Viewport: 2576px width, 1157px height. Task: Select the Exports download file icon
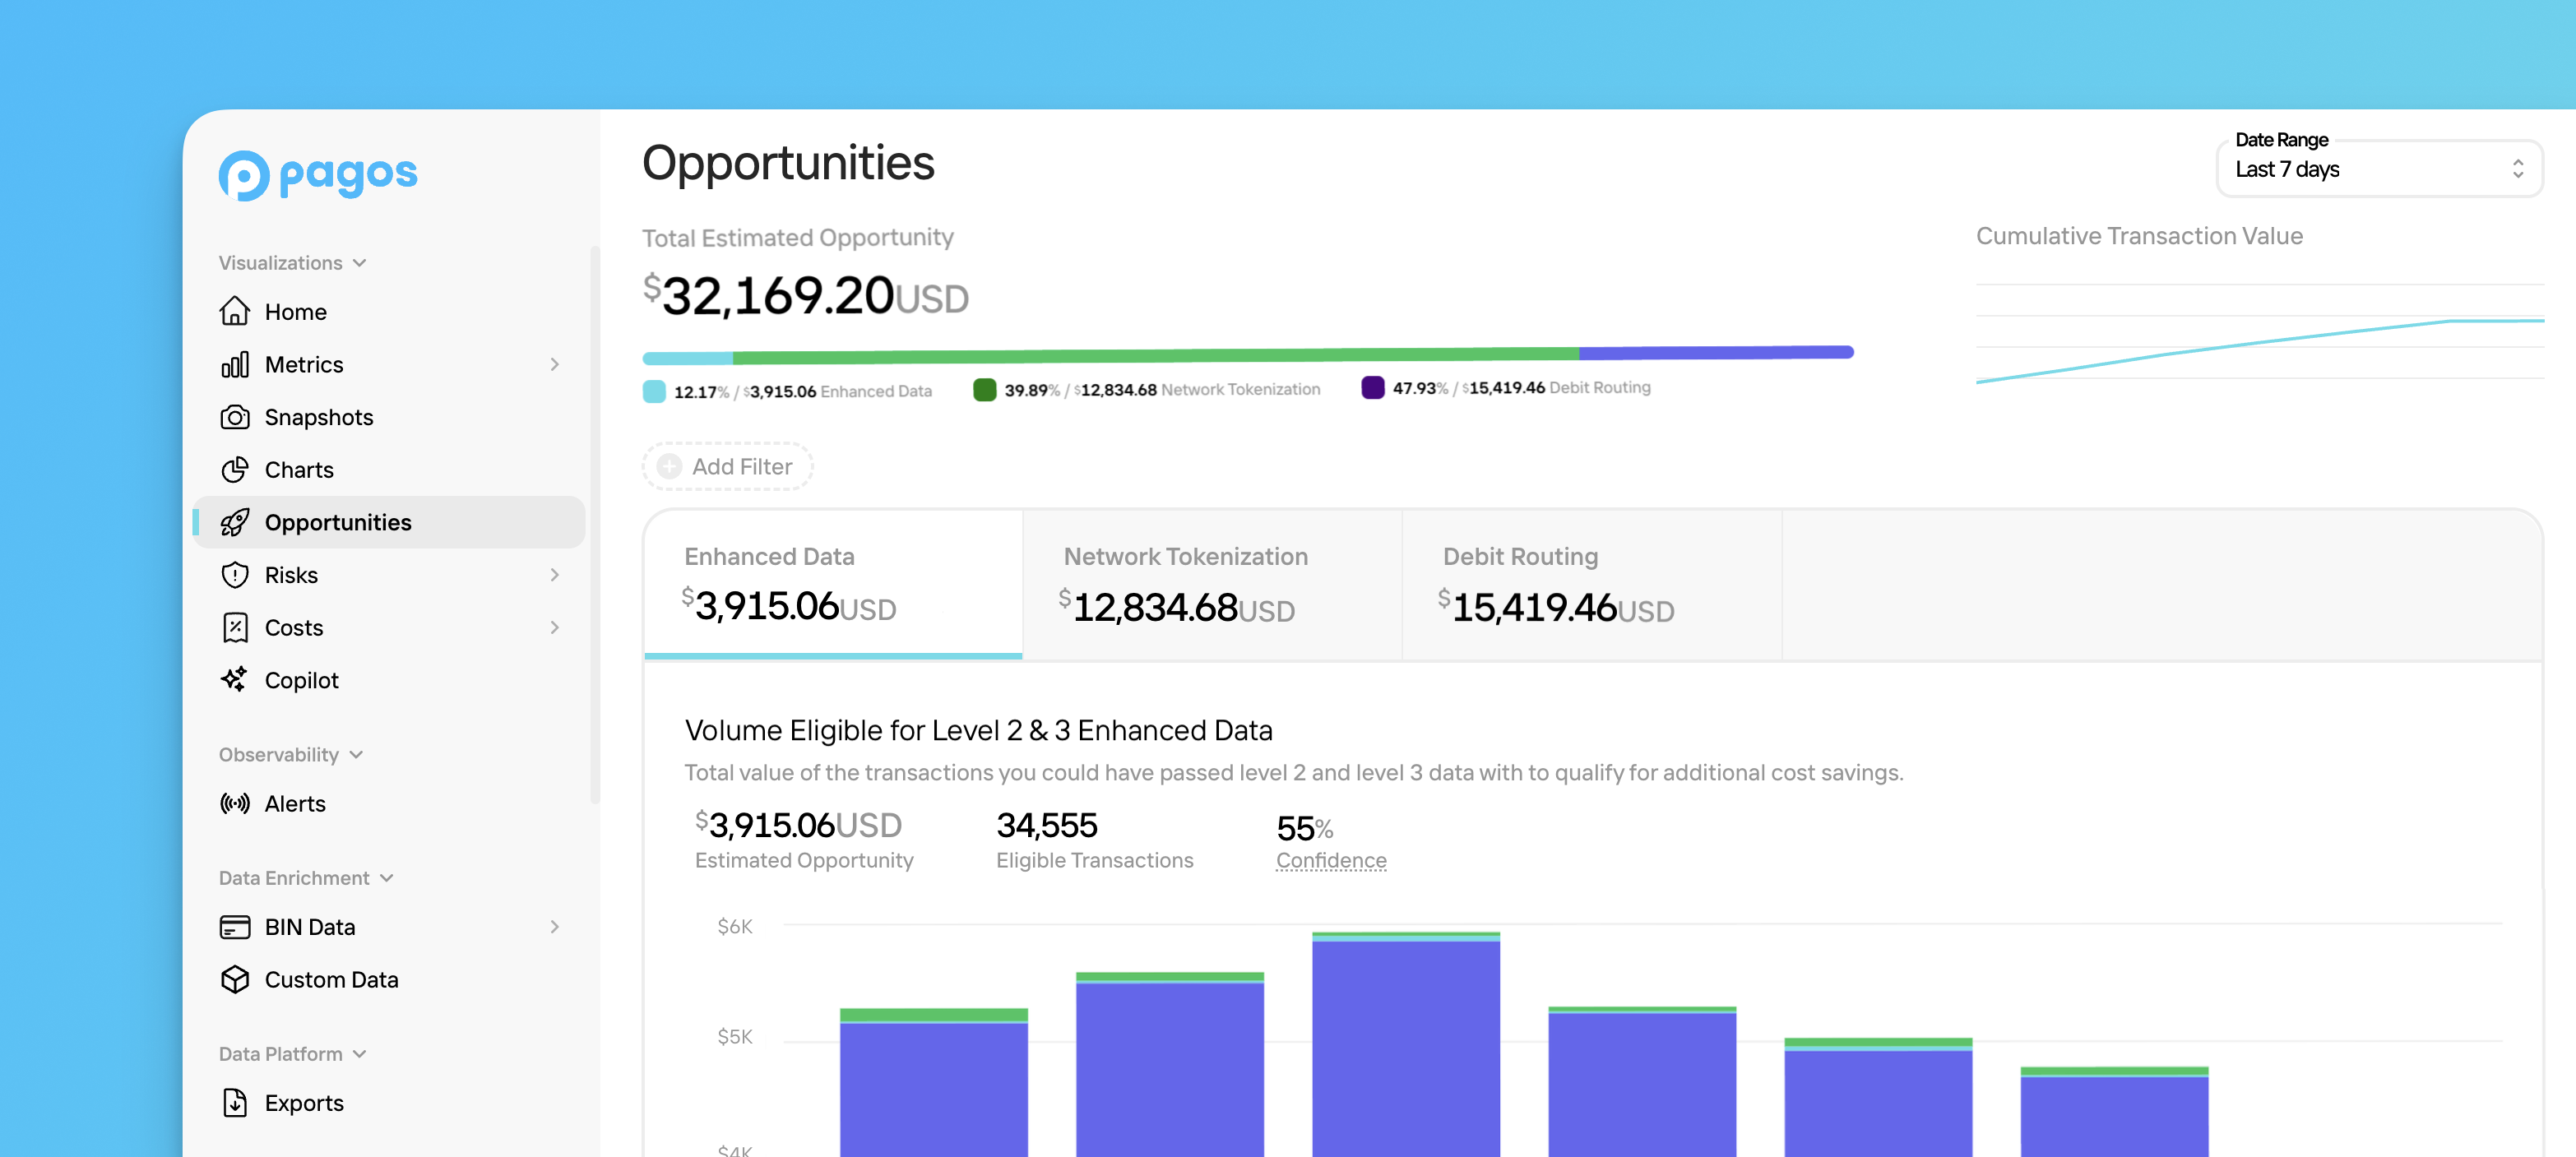click(235, 1102)
